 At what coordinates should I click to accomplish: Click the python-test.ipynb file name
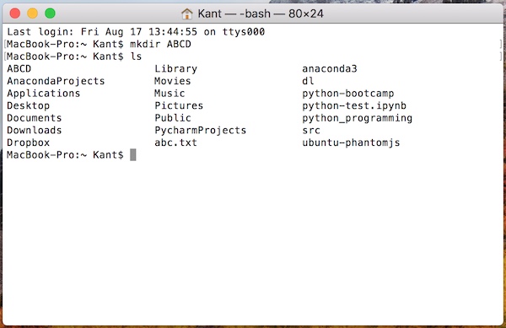point(354,105)
